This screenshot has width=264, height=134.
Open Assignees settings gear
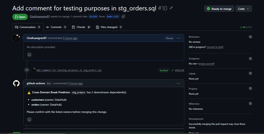250,59
